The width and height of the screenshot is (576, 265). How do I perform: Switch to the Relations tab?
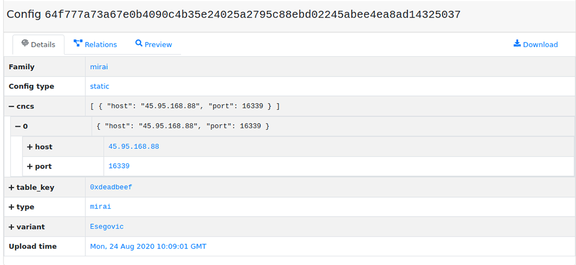[95, 44]
